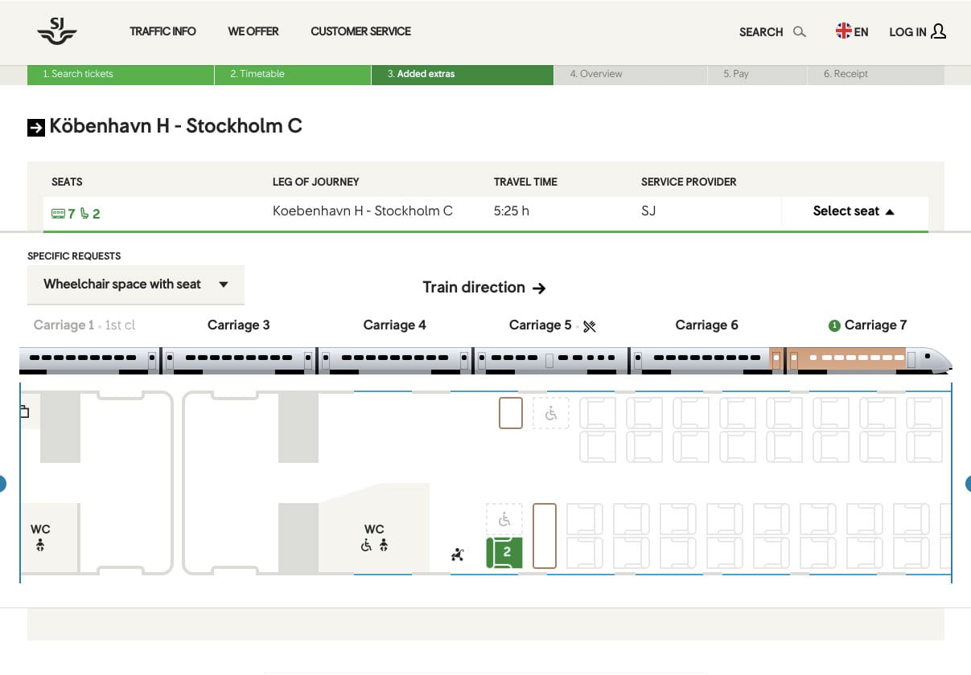
Task: Switch to the 2. Timetable step
Action: click(x=256, y=73)
